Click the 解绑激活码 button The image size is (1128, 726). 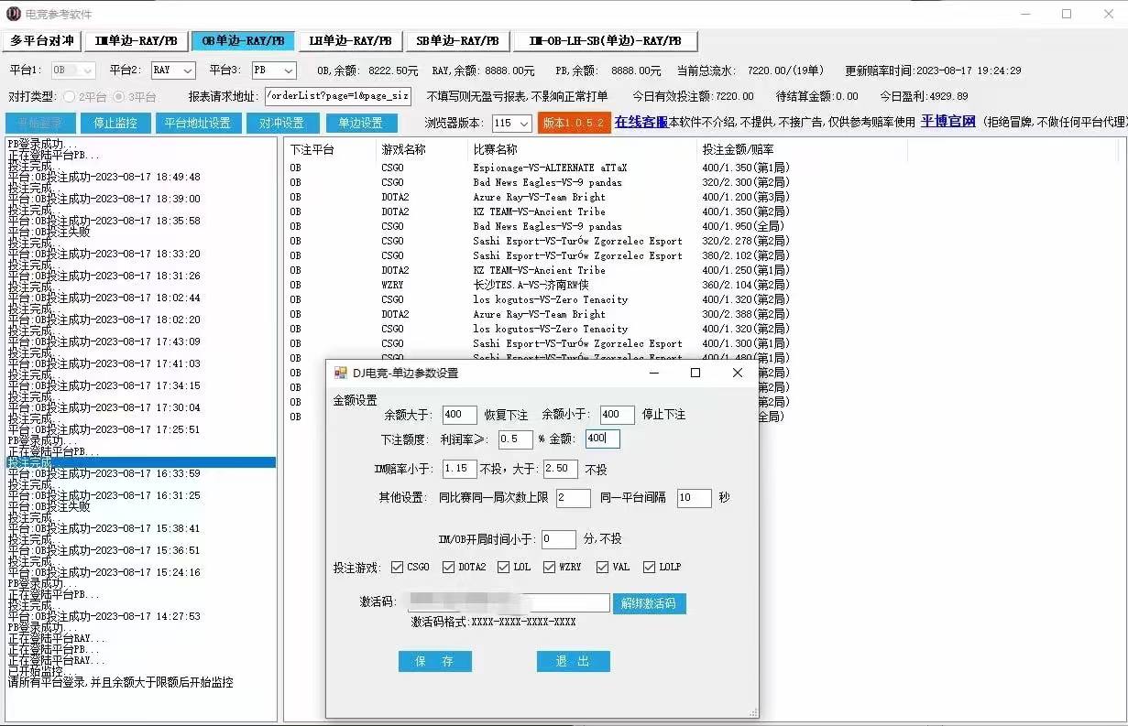[x=649, y=603]
